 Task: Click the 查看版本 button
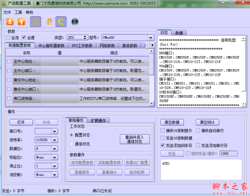82,172
